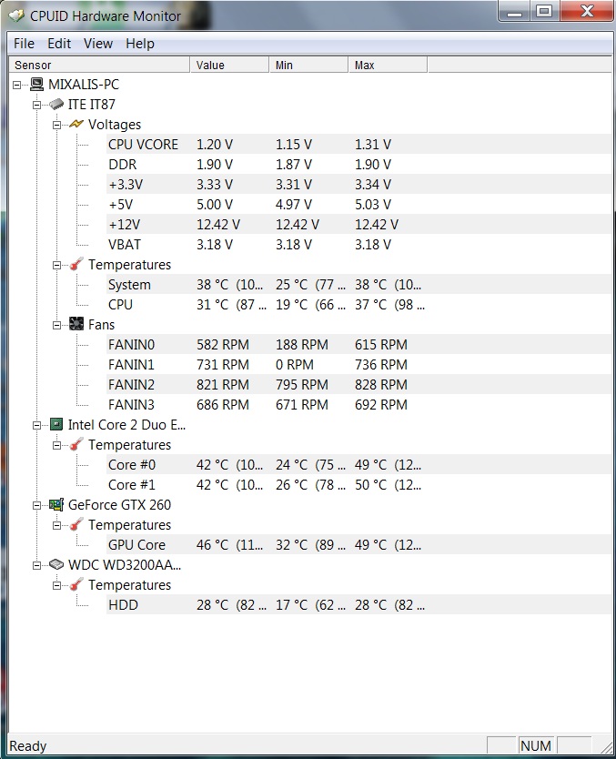
Task: Collapse the Voltages group
Action: [x=56, y=125]
